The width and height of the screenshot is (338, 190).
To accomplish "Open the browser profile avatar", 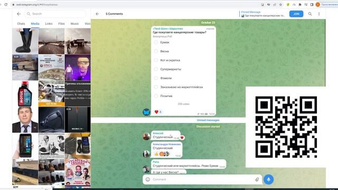I will (x=318, y=5).
